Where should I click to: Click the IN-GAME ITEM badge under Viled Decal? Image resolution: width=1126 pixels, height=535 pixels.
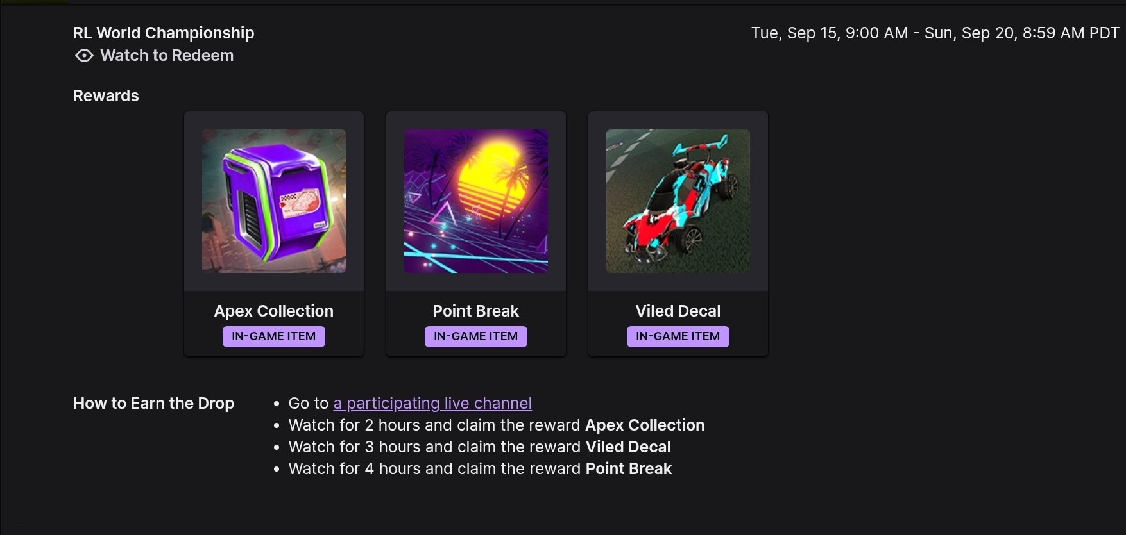(678, 336)
